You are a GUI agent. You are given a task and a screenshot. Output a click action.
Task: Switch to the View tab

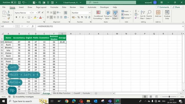[82, 7]
